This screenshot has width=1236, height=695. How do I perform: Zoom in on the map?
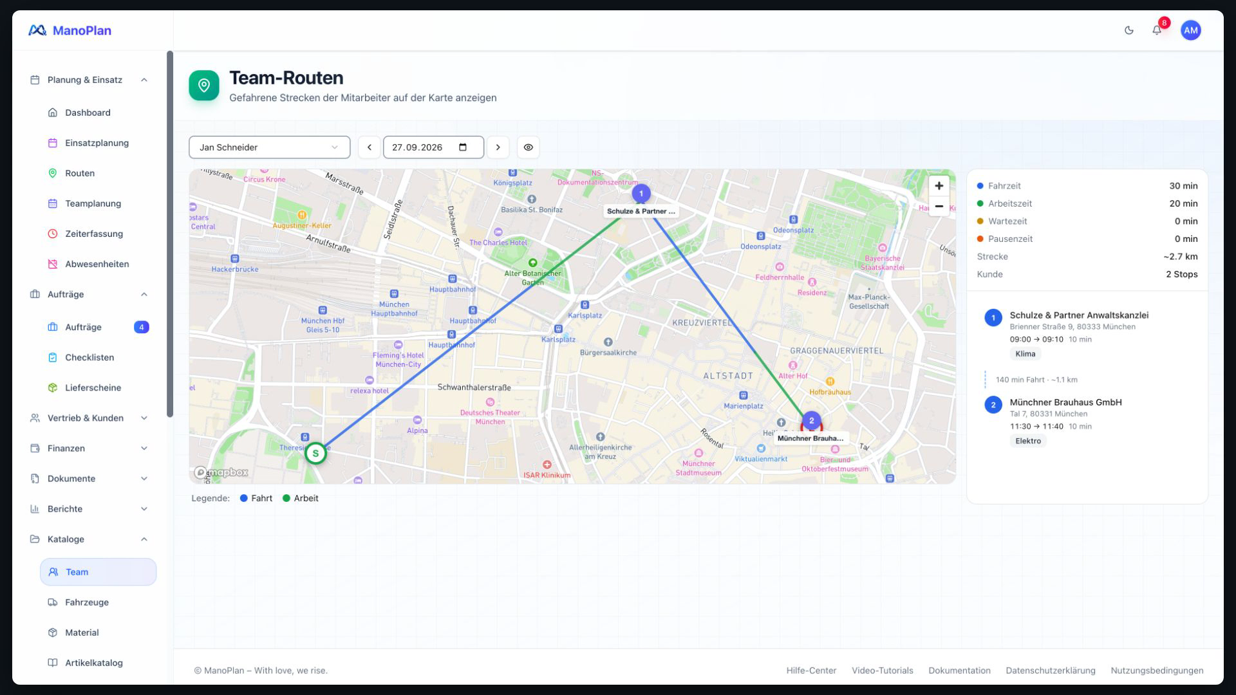click(939, 186)
